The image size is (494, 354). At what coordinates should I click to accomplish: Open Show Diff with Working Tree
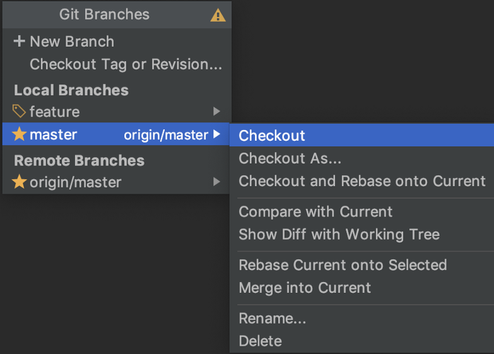click(339, 234)
